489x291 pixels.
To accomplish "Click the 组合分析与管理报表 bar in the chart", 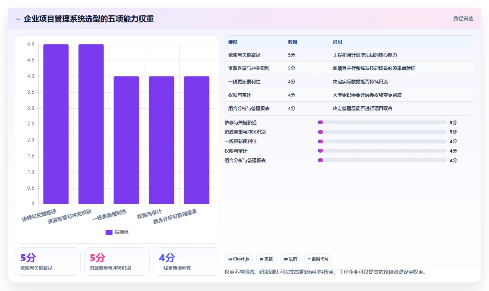I will [197, 140].
